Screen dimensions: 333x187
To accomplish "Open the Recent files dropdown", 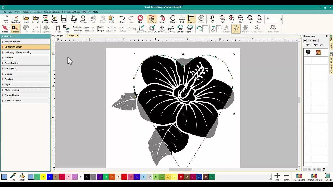I will tap(36, 19).
